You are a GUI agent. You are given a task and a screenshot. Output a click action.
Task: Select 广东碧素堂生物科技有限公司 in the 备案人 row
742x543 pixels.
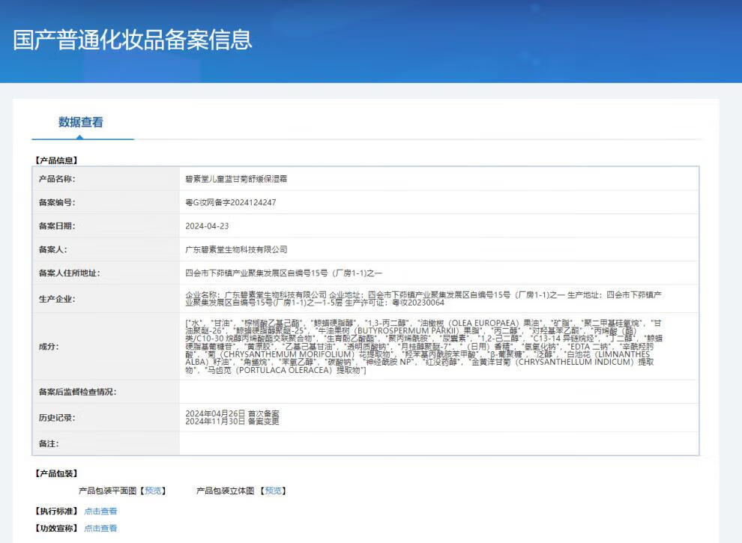(x=236, y=249)
